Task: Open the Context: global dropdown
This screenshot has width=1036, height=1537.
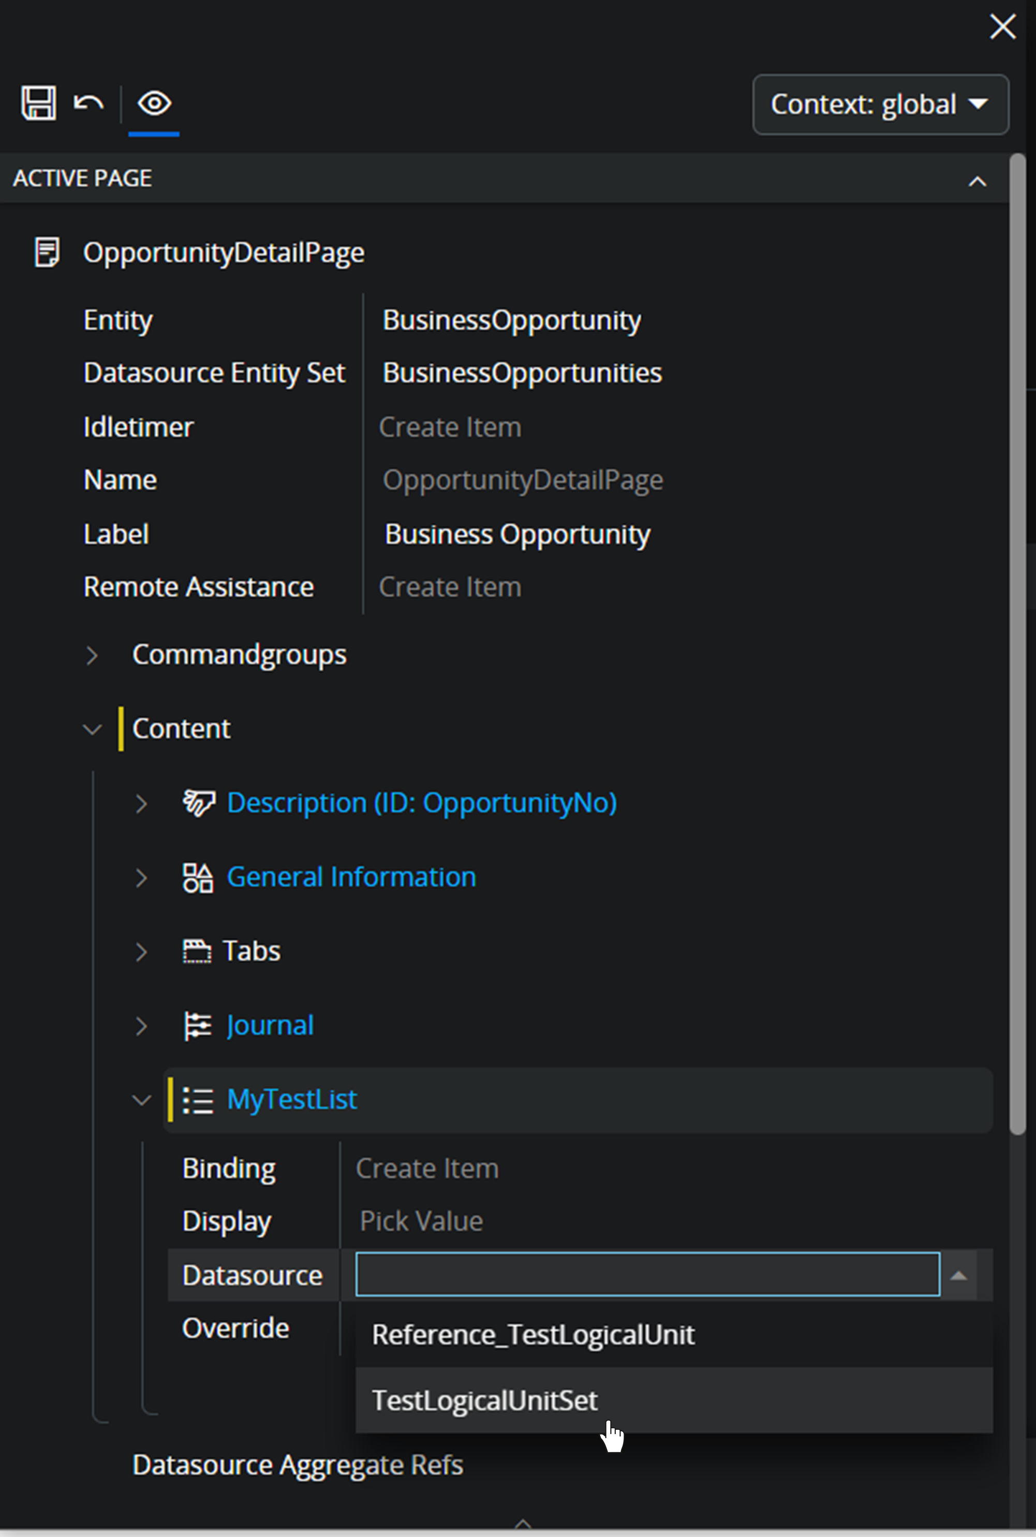Action: (879, 105)
